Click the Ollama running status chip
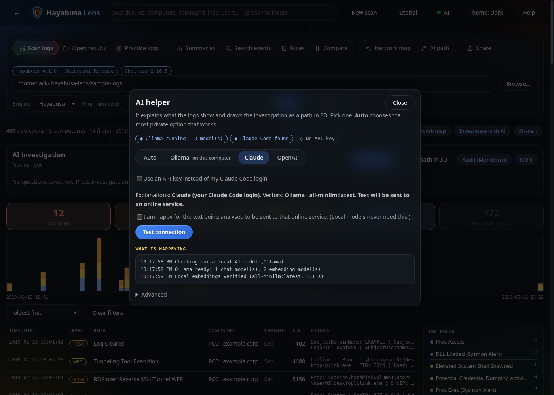The image size is (554, 395). point(181,139)
